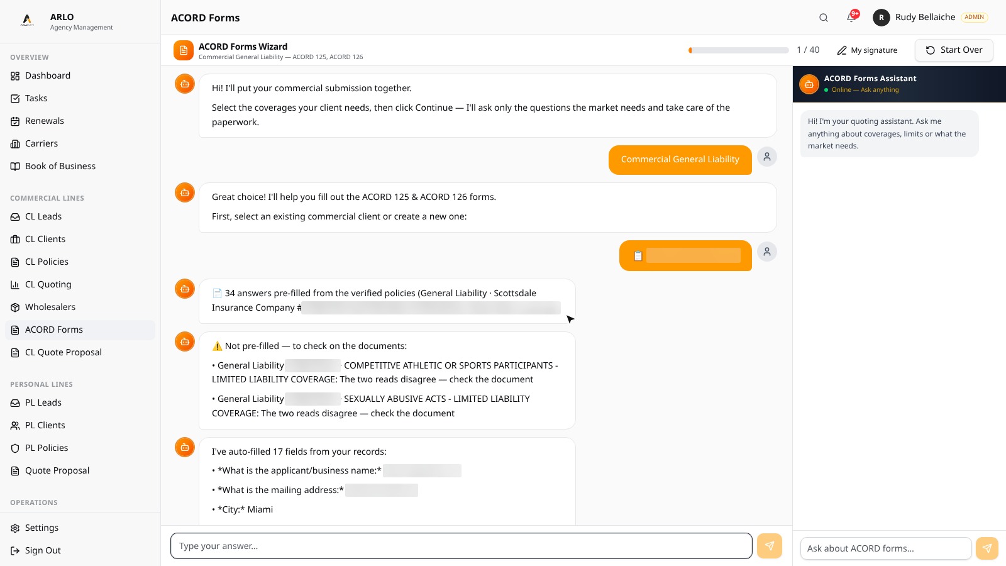The height and width of the screenshot is (566, 1006).
Task: Click the ARLO logo icon
Action: coord(27,20)
